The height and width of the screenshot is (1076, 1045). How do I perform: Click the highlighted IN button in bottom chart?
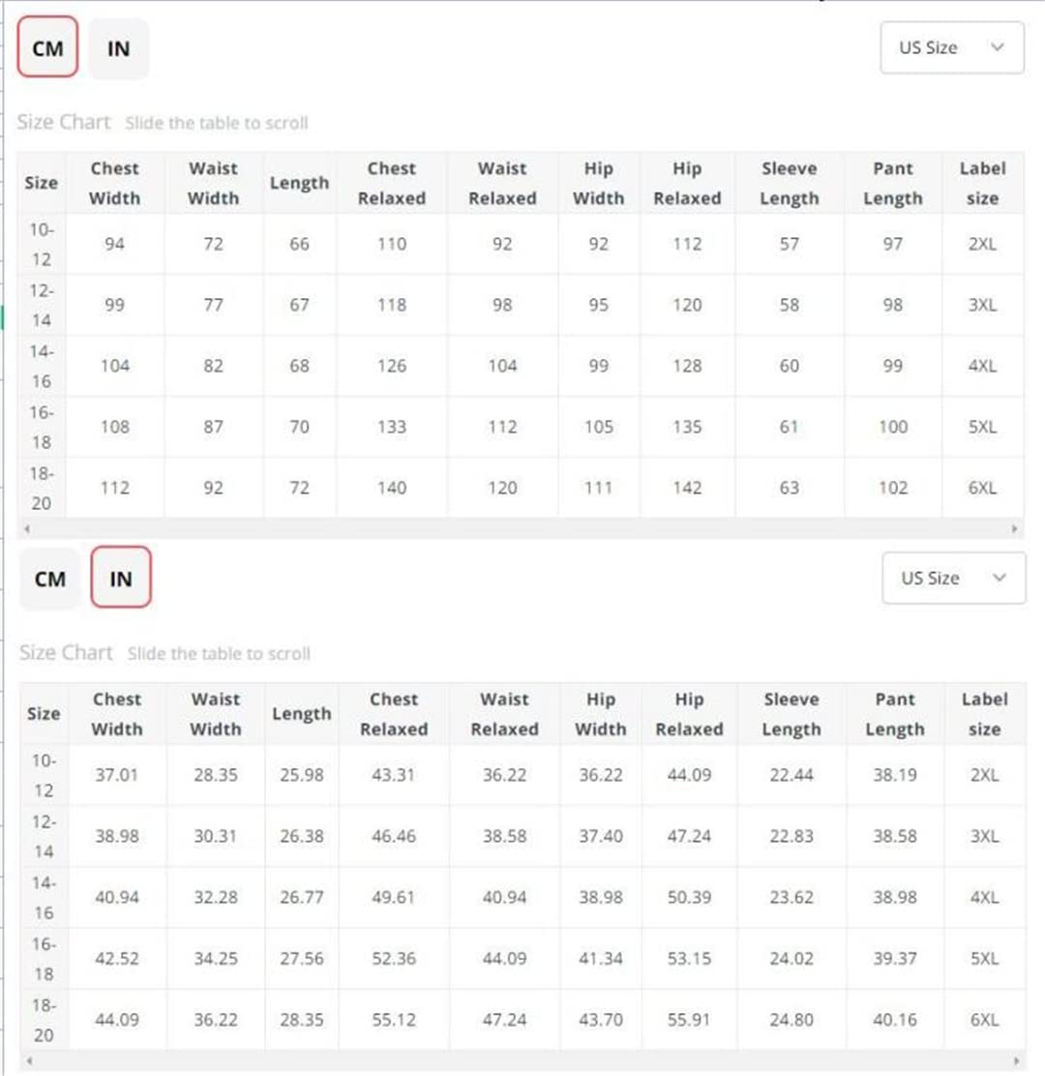121,577
